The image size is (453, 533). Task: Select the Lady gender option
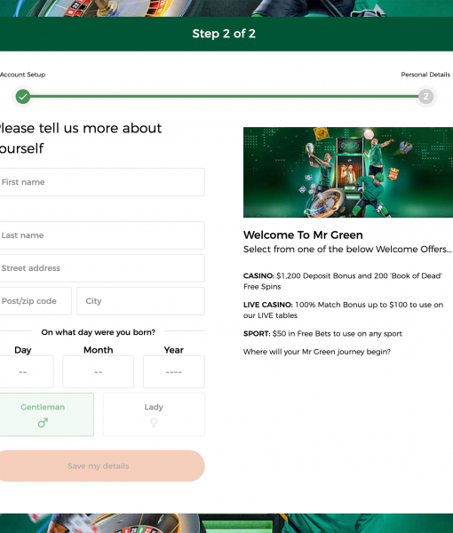[154, 414]
